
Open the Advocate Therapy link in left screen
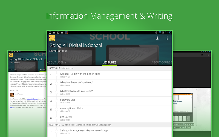pyautogui.click(x=32, y=99)
